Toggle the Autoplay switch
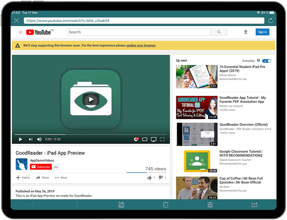Image resolution: width=287 pixels, height=220 pixels. tap(267, 61)
